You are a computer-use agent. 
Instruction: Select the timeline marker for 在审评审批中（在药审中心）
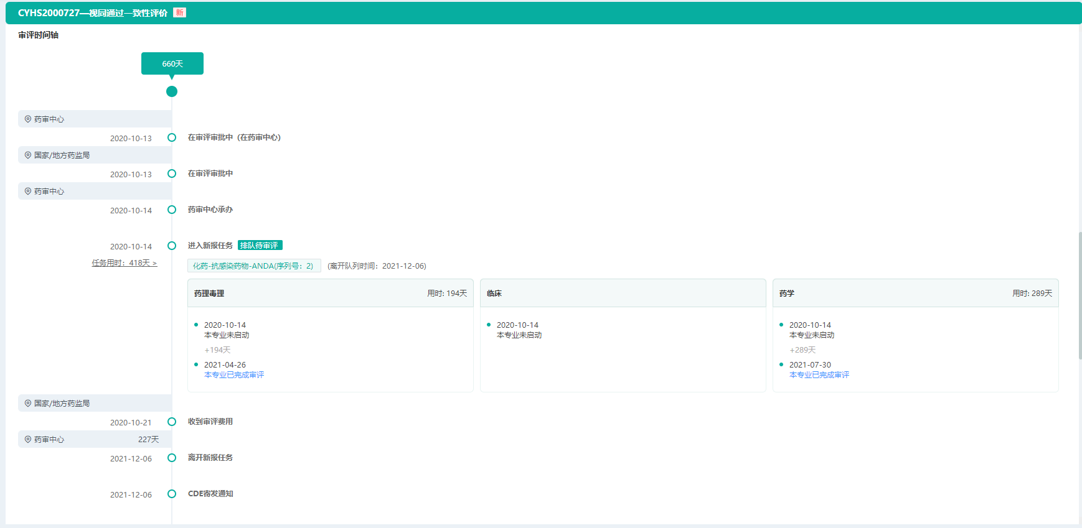point(172,137)
